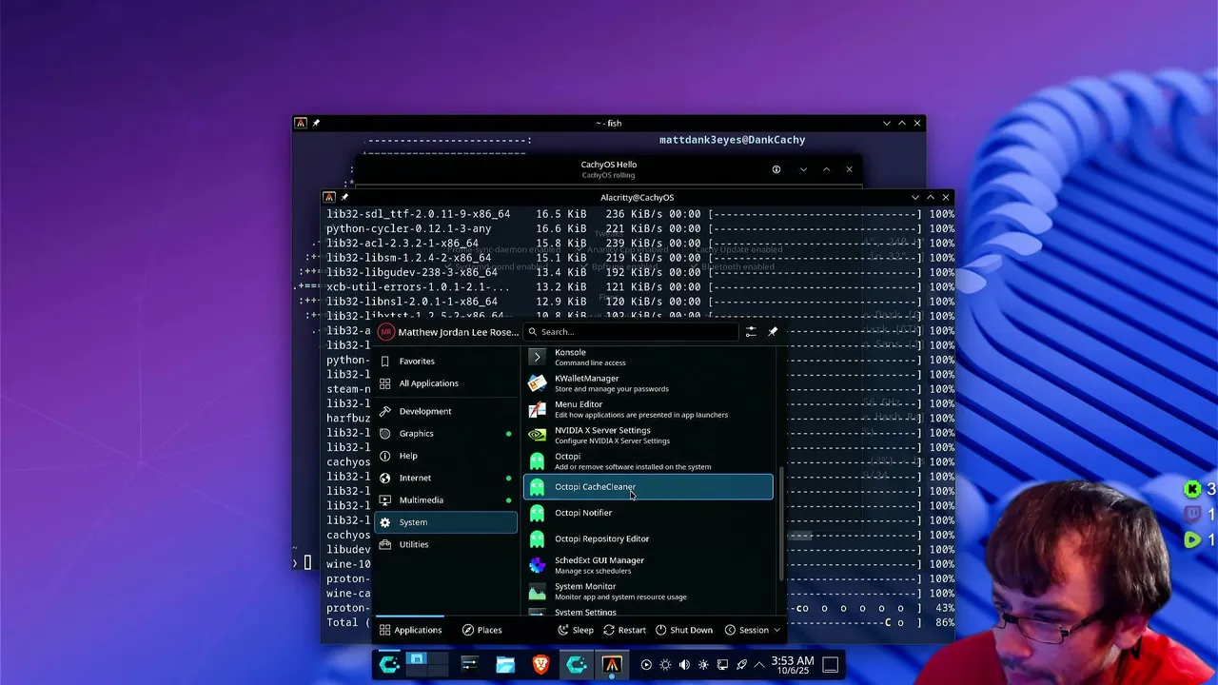Open the Internet category
The height and width of the screenshot is (685, 1218).
coord(445,478)
